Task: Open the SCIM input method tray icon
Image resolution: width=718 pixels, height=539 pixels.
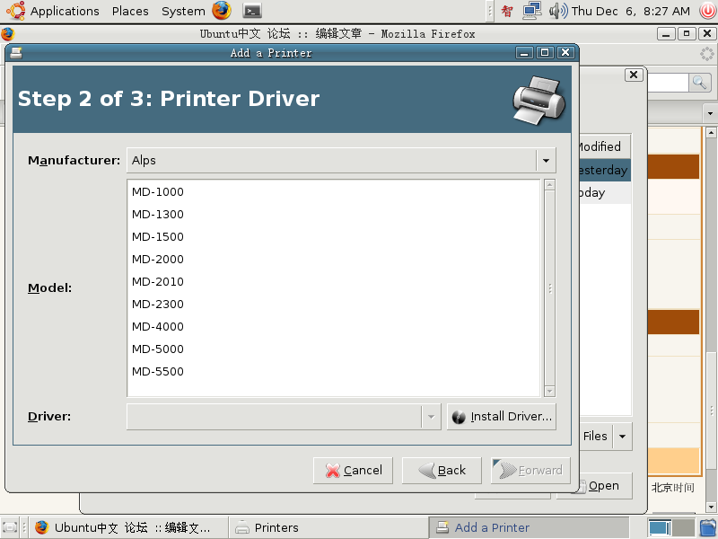Action: point(507,11)
